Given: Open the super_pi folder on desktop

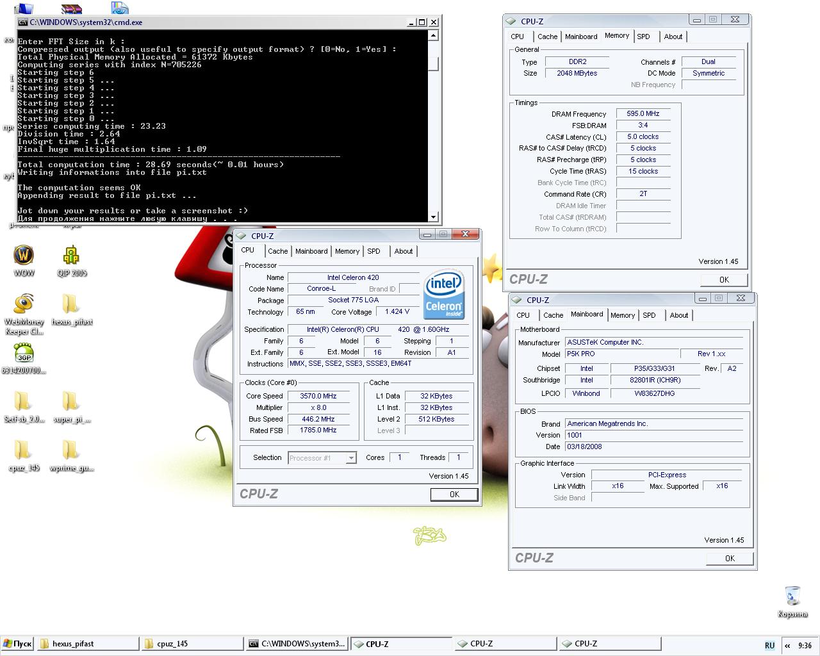Looking at the screenshot, I should 71,407.
